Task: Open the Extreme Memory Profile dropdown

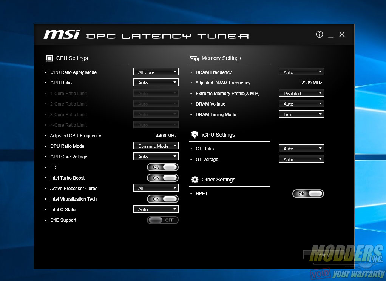Action: (301, 93)
